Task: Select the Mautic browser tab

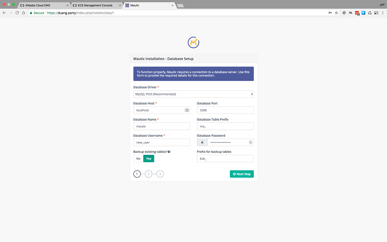Action: tap(149, 6)
